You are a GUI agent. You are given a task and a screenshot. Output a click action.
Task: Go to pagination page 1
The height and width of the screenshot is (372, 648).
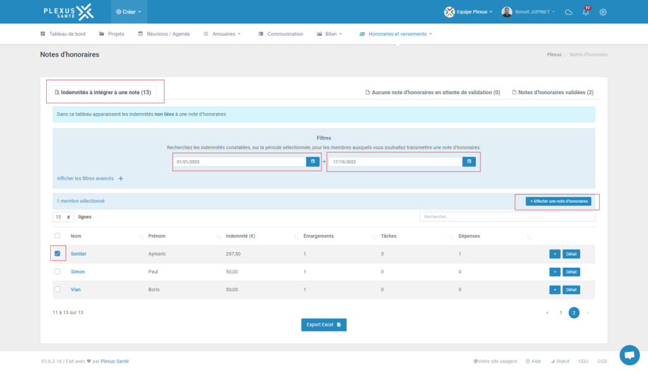(560, 313)
